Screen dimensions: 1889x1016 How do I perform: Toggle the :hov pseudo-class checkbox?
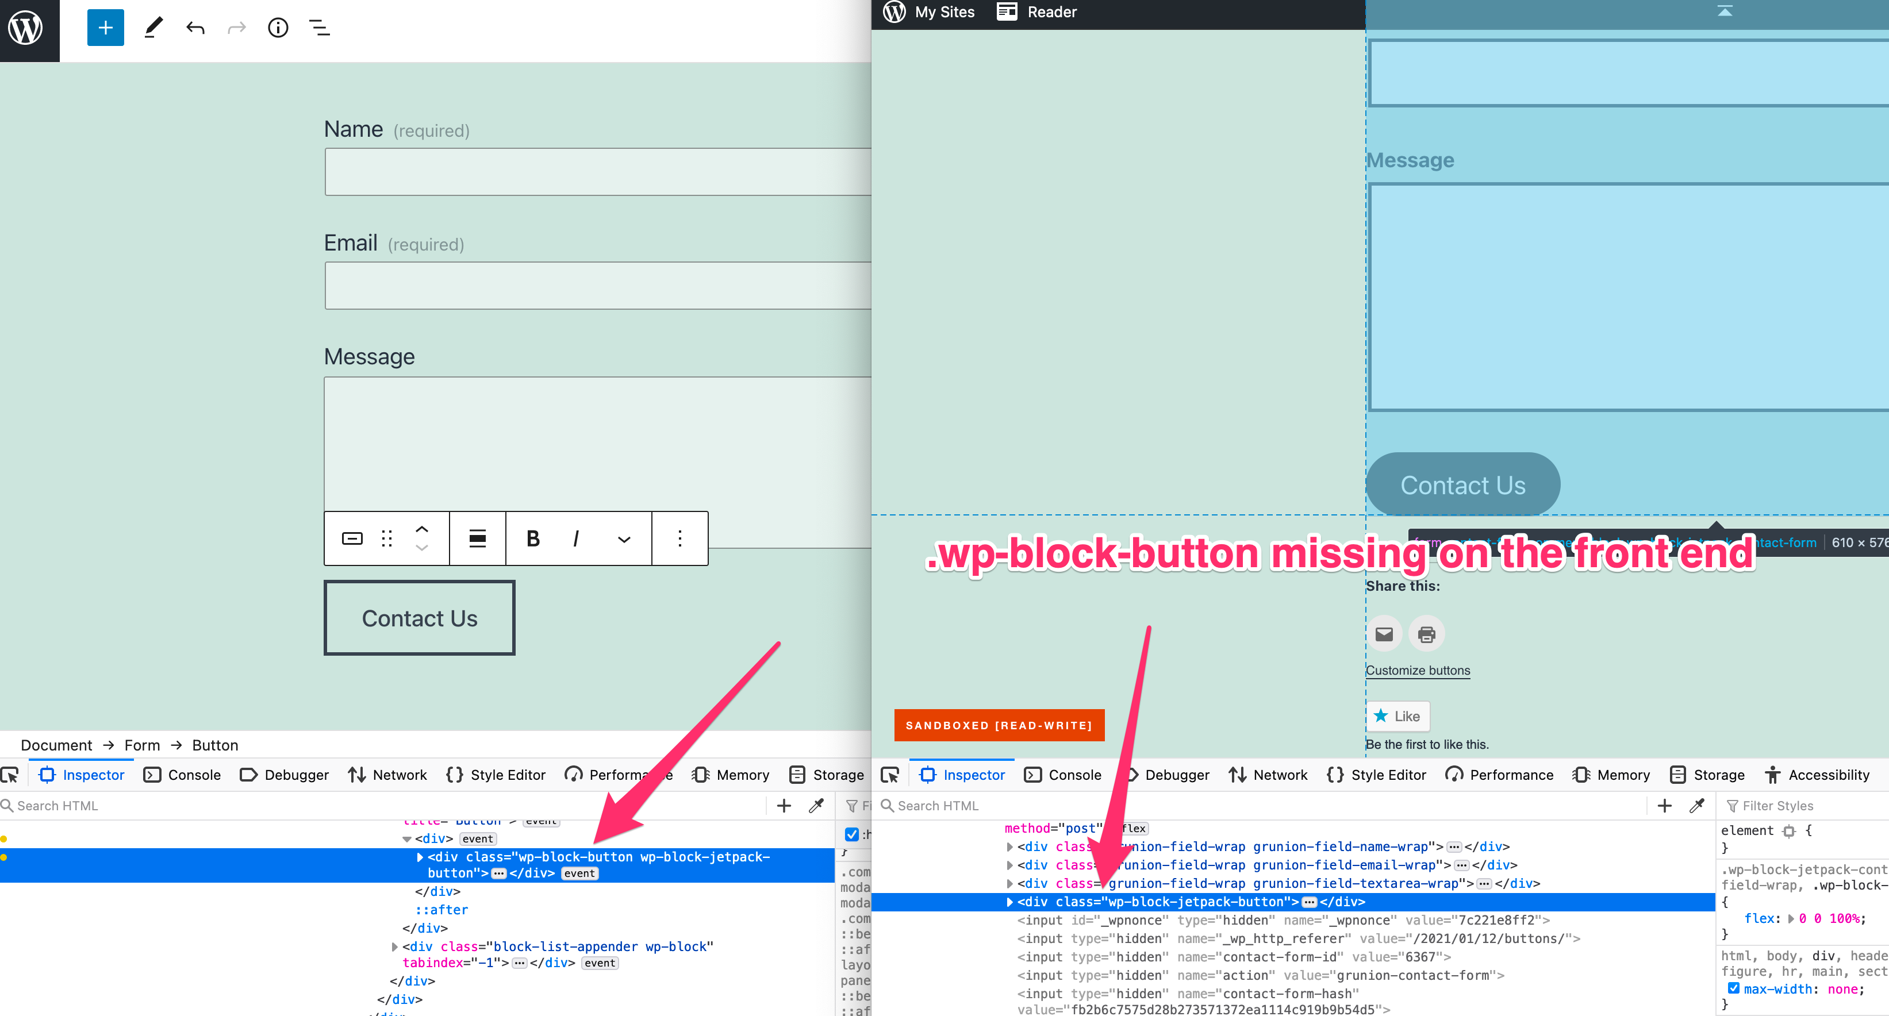tap(851, 834)
